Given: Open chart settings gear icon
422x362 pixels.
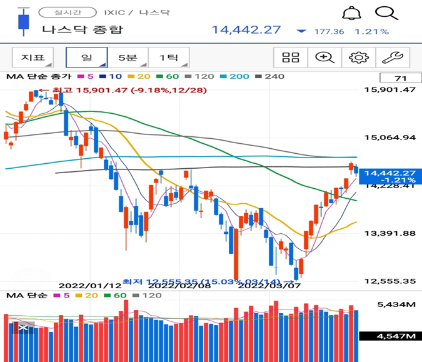Looking at the screenshot, I should 358,58.
